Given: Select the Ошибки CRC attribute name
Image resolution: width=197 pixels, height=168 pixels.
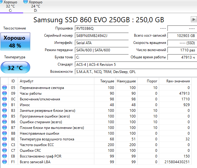Looking at the screenshot, I should (30, 150).
